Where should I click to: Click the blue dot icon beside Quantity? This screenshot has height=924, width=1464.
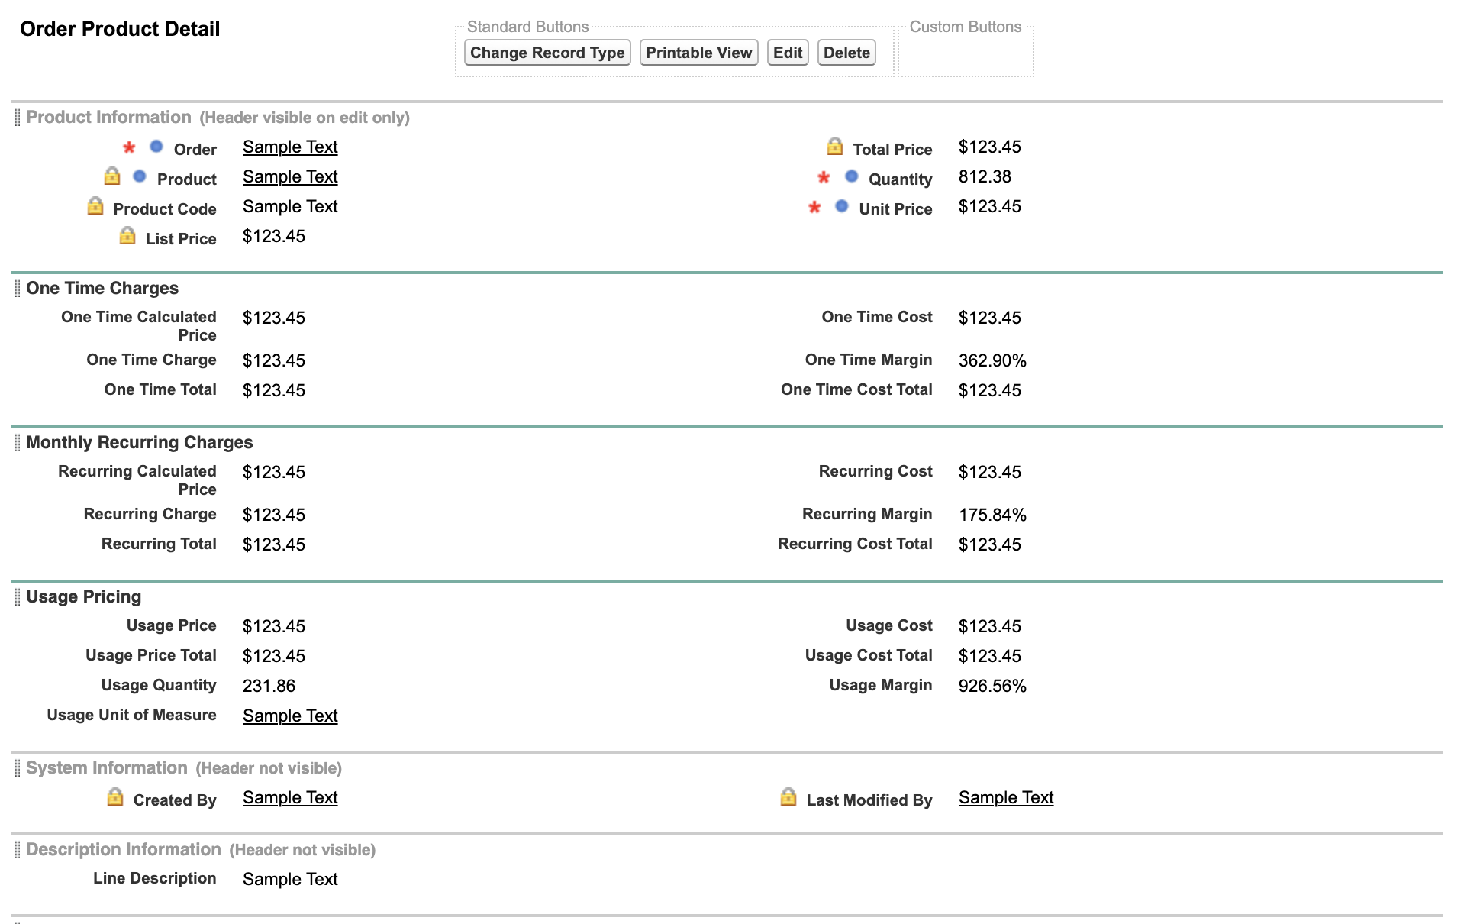[852, 176]
